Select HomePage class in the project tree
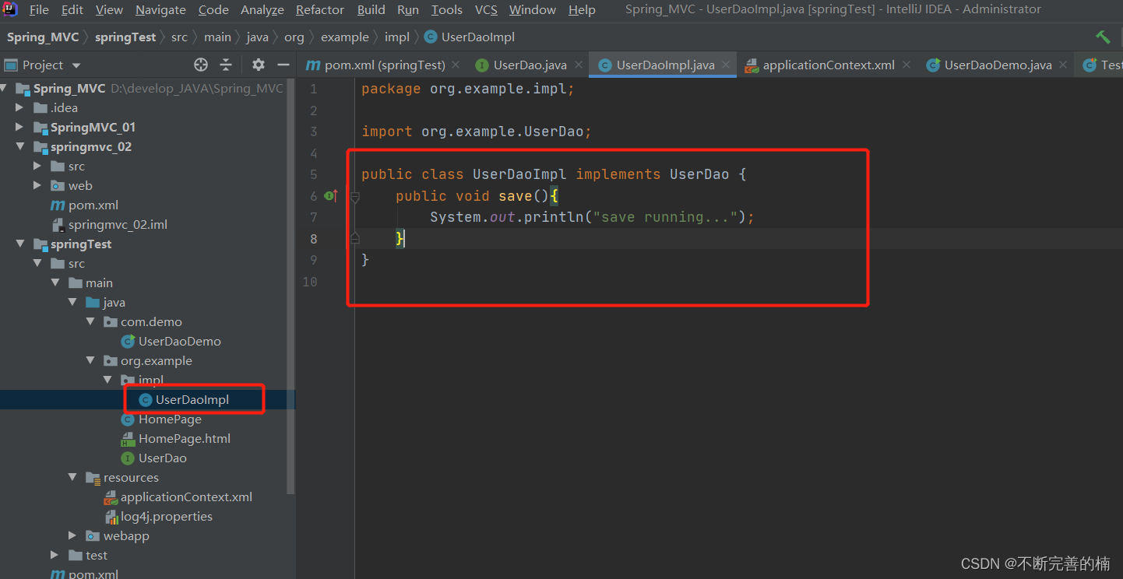Image resolution: width=1123 pixels, height=579 pixels. (x=170, y=419)
